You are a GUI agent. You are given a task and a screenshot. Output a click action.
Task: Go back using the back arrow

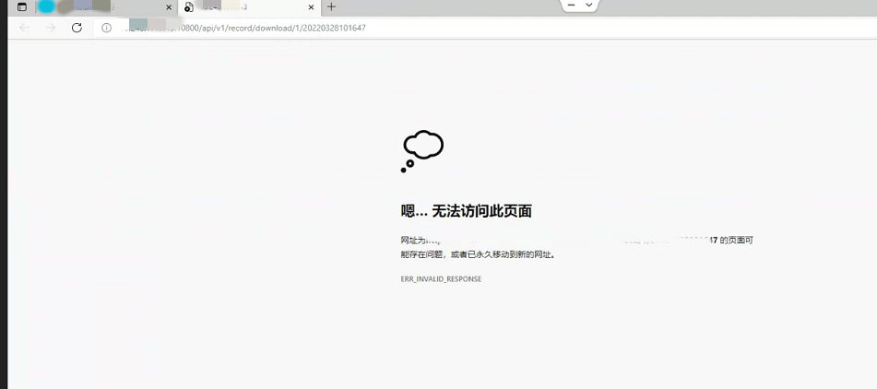point(24,28)
